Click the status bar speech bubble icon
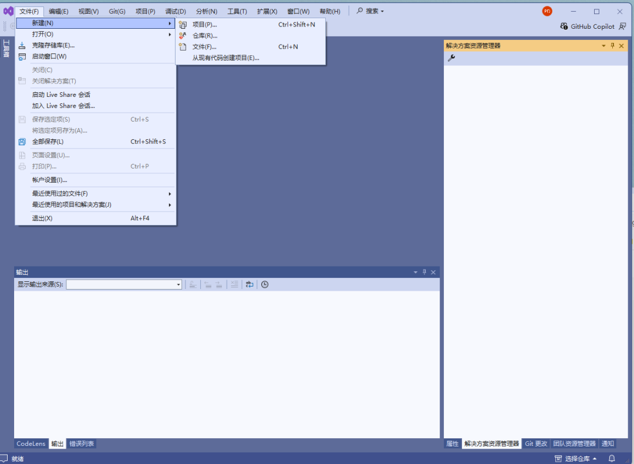The width and height of the screenshot is (634, 464). tap(4, 458)
